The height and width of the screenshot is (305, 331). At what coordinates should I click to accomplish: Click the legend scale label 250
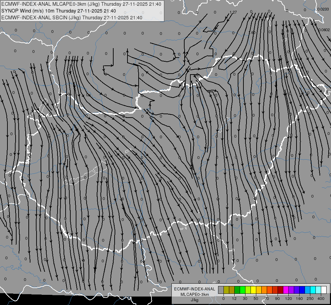point(310,299)
